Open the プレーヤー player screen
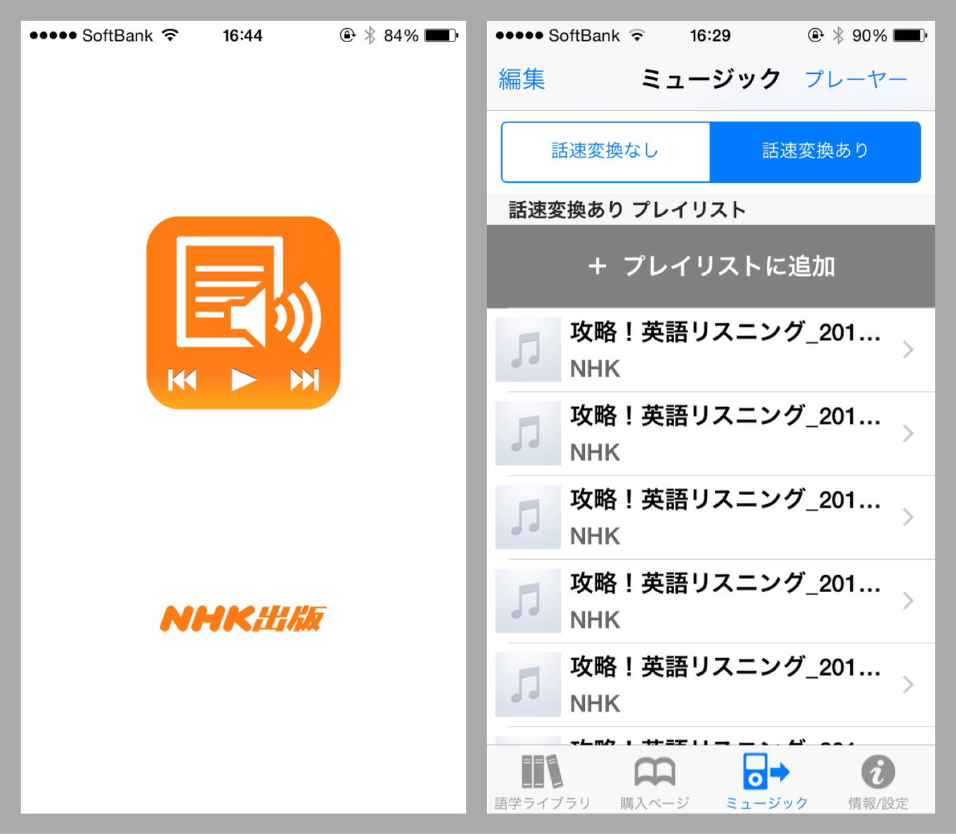 coord(855,79)
